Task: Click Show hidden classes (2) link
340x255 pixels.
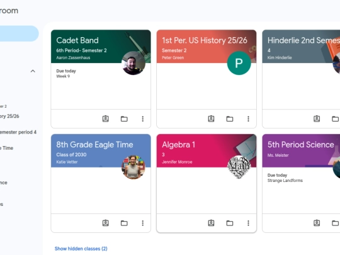Action: 81,249
